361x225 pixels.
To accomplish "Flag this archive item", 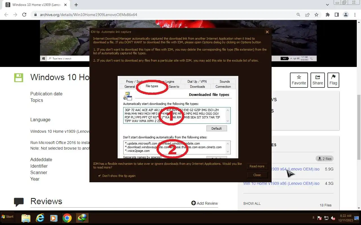I will point(333,80).
